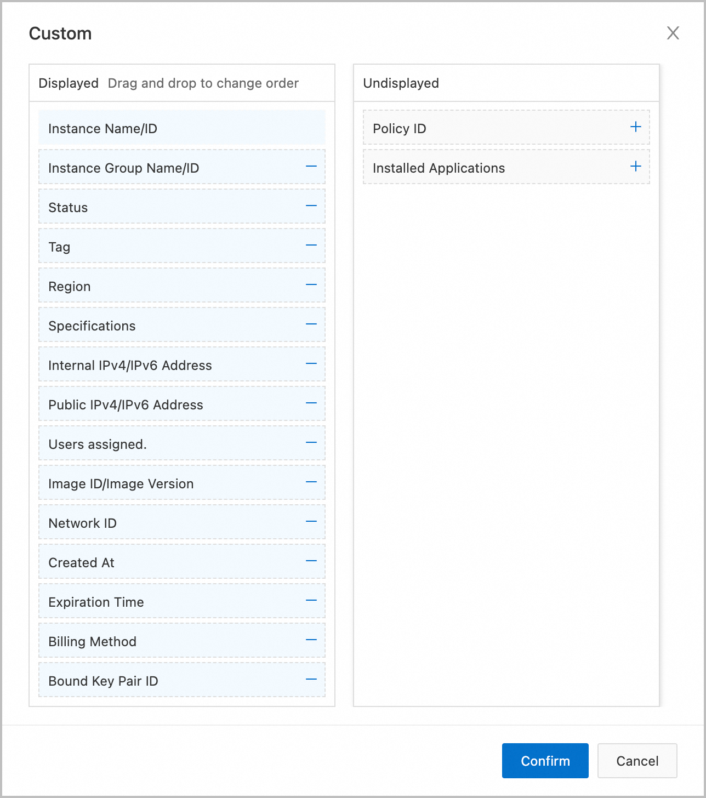Click the plus icon next to Policy ID

[636, 127]
